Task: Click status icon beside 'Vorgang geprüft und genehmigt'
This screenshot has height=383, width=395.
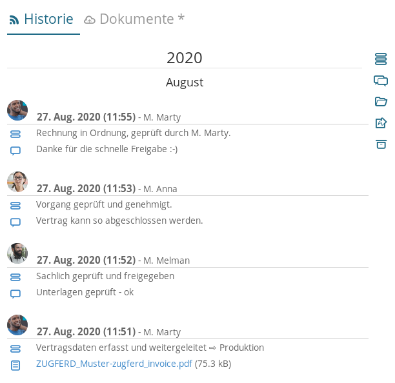Action: (x=15, y=205)
